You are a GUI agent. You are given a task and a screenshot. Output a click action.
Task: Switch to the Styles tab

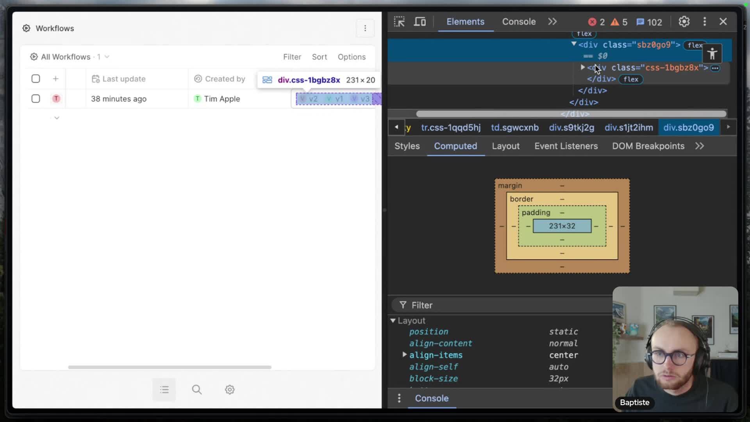pos(407,146)
